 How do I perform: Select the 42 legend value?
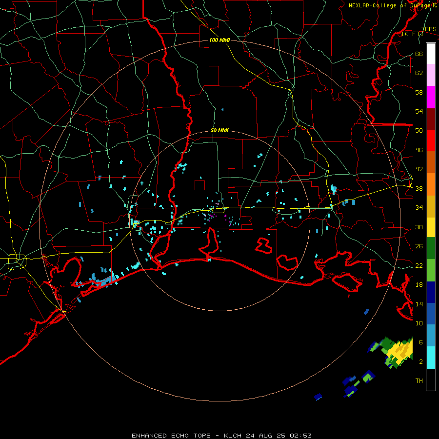point(419,169)
